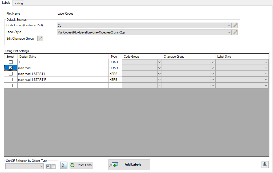Expand the main road Chainage Group dropdown
This screenshot has height=173, width=273.
click(212, 68)
